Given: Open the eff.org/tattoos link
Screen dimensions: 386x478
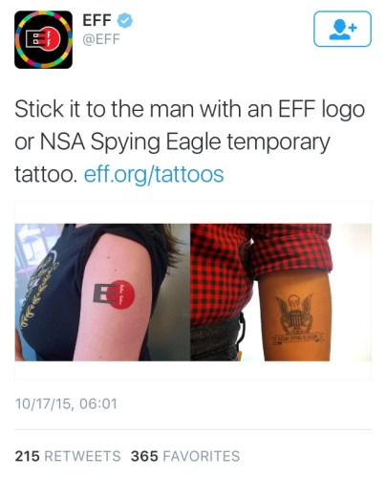Looking at the screenshot, I should 154,175.
